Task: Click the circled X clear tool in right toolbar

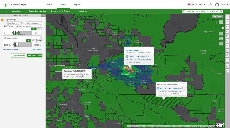Action: pyautogui.click(x=227, y=46)
